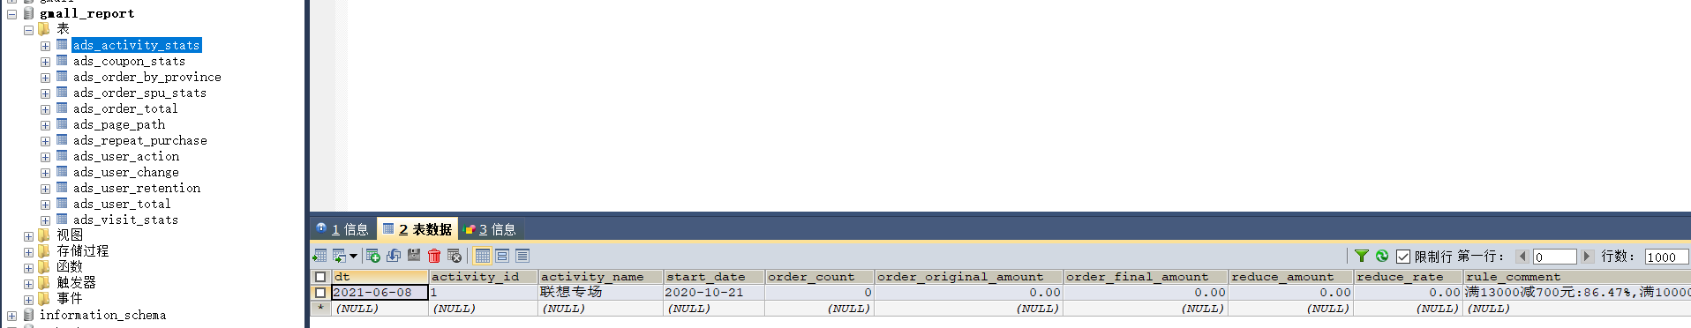The image size is (1691, 328).
Task: Open the 3 信息 tab
Action: (x=491, y=229)
